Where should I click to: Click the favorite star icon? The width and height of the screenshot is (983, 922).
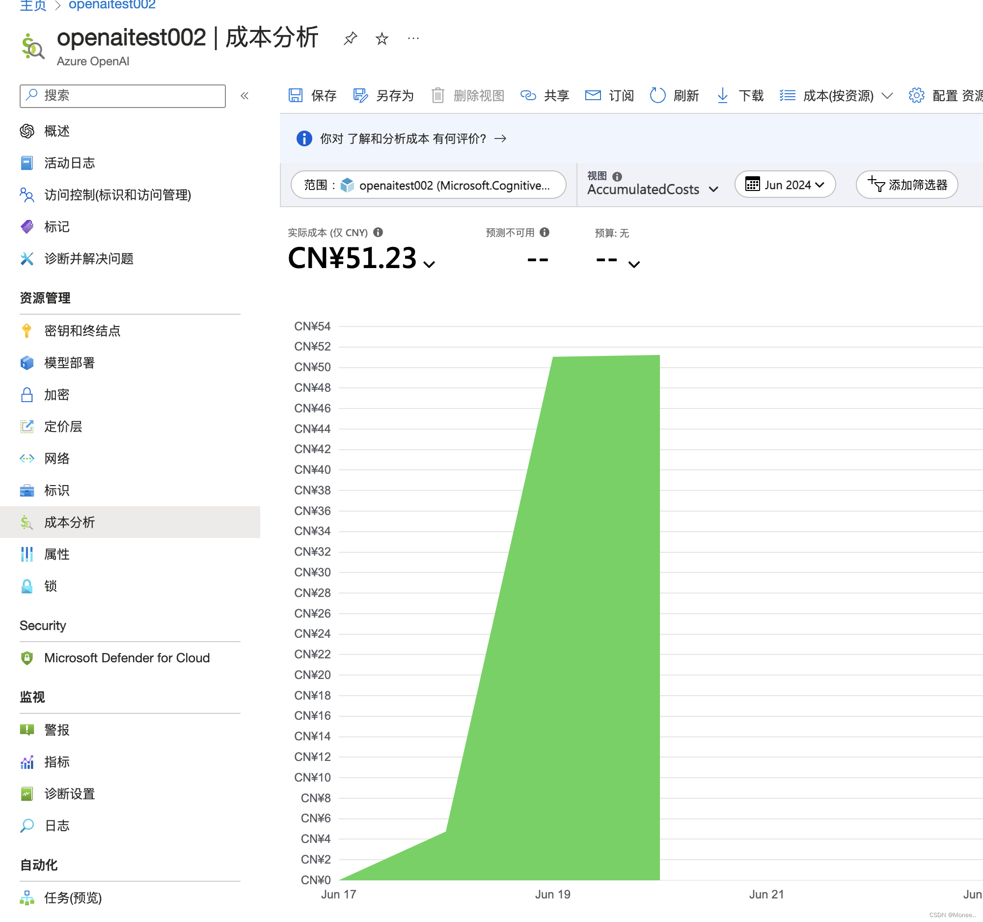(x=382, y=38)
